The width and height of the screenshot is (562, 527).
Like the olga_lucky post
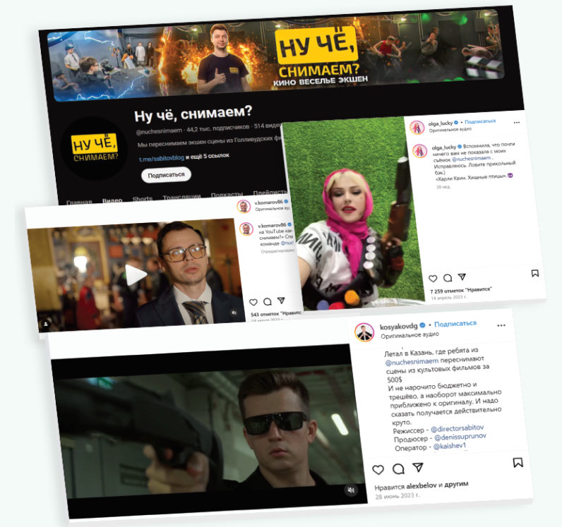point(433,279)
